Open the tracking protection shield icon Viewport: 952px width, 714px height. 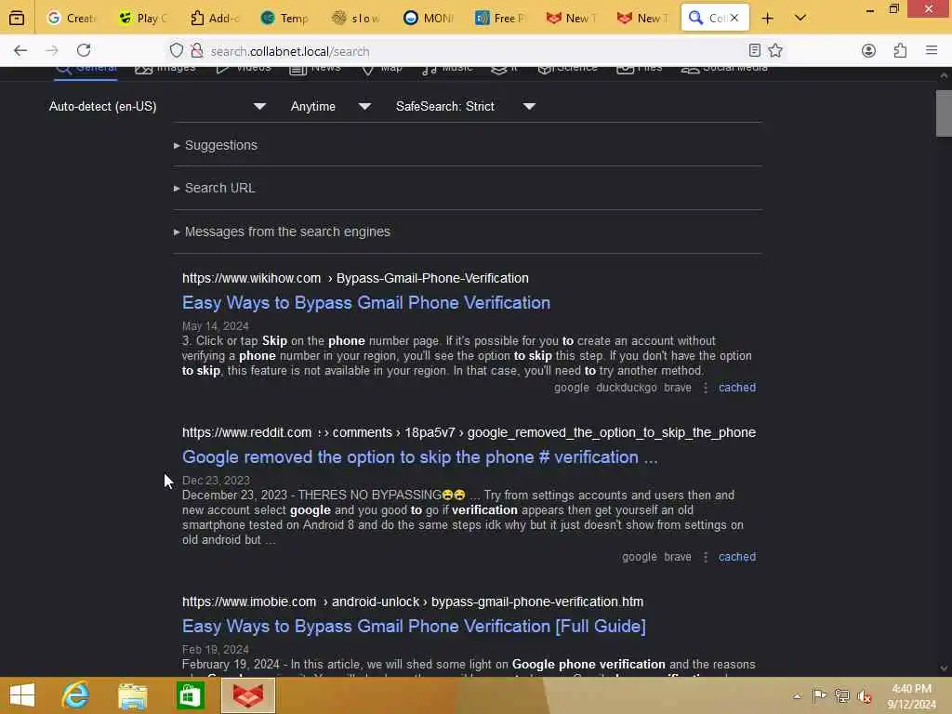click(176, 51)
